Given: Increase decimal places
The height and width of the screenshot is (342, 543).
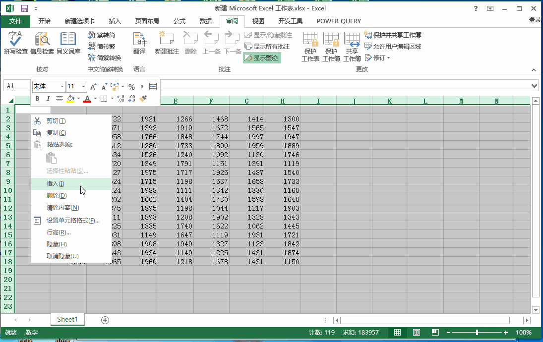Looking at the screenshot, I should click(121, 99).
